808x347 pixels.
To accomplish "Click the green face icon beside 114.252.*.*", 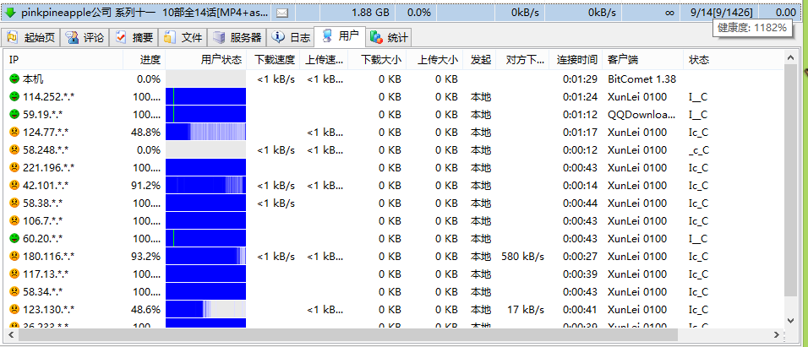I will point(14,96).
